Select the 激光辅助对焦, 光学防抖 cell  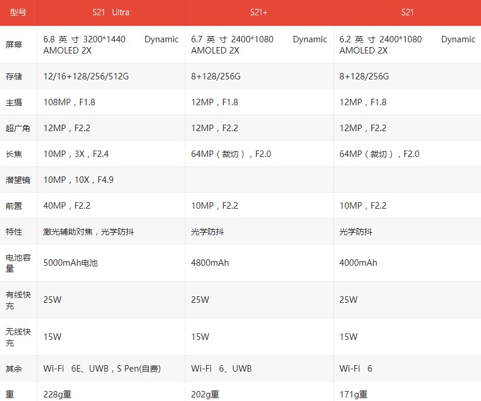(89, 232)
